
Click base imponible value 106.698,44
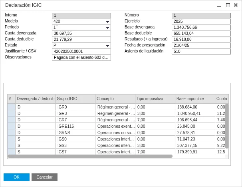click(x=195, y=120)
